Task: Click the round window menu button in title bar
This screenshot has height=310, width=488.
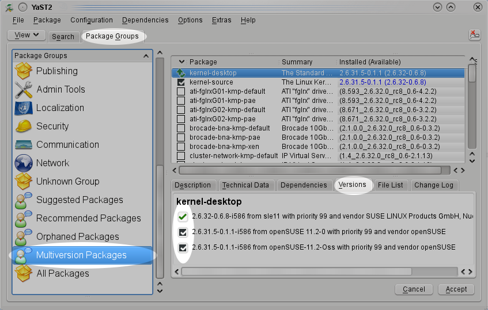Action: pos(22,7)
